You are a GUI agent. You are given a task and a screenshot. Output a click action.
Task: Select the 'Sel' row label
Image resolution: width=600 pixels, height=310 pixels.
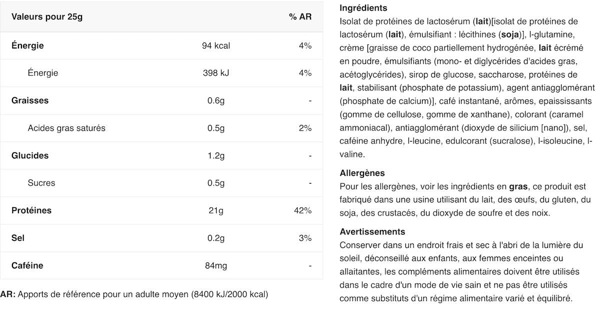pyautogui.click(x=18, y=238)
